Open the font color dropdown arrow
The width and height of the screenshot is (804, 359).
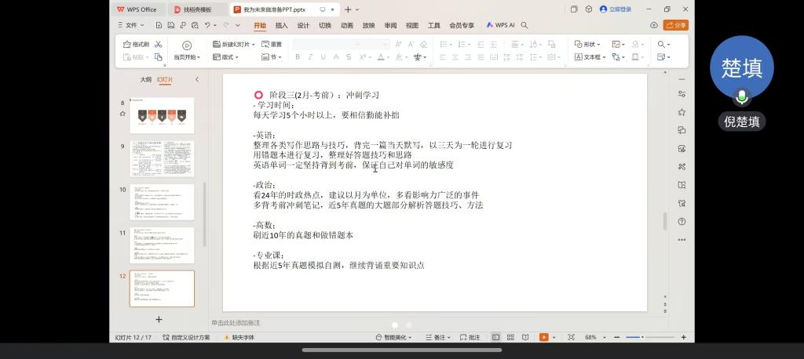tap(388, 57)
